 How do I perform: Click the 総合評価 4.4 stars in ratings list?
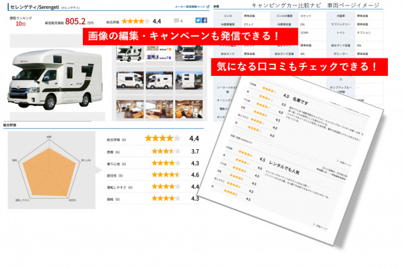pyautogui.click(x=162, y=138)
